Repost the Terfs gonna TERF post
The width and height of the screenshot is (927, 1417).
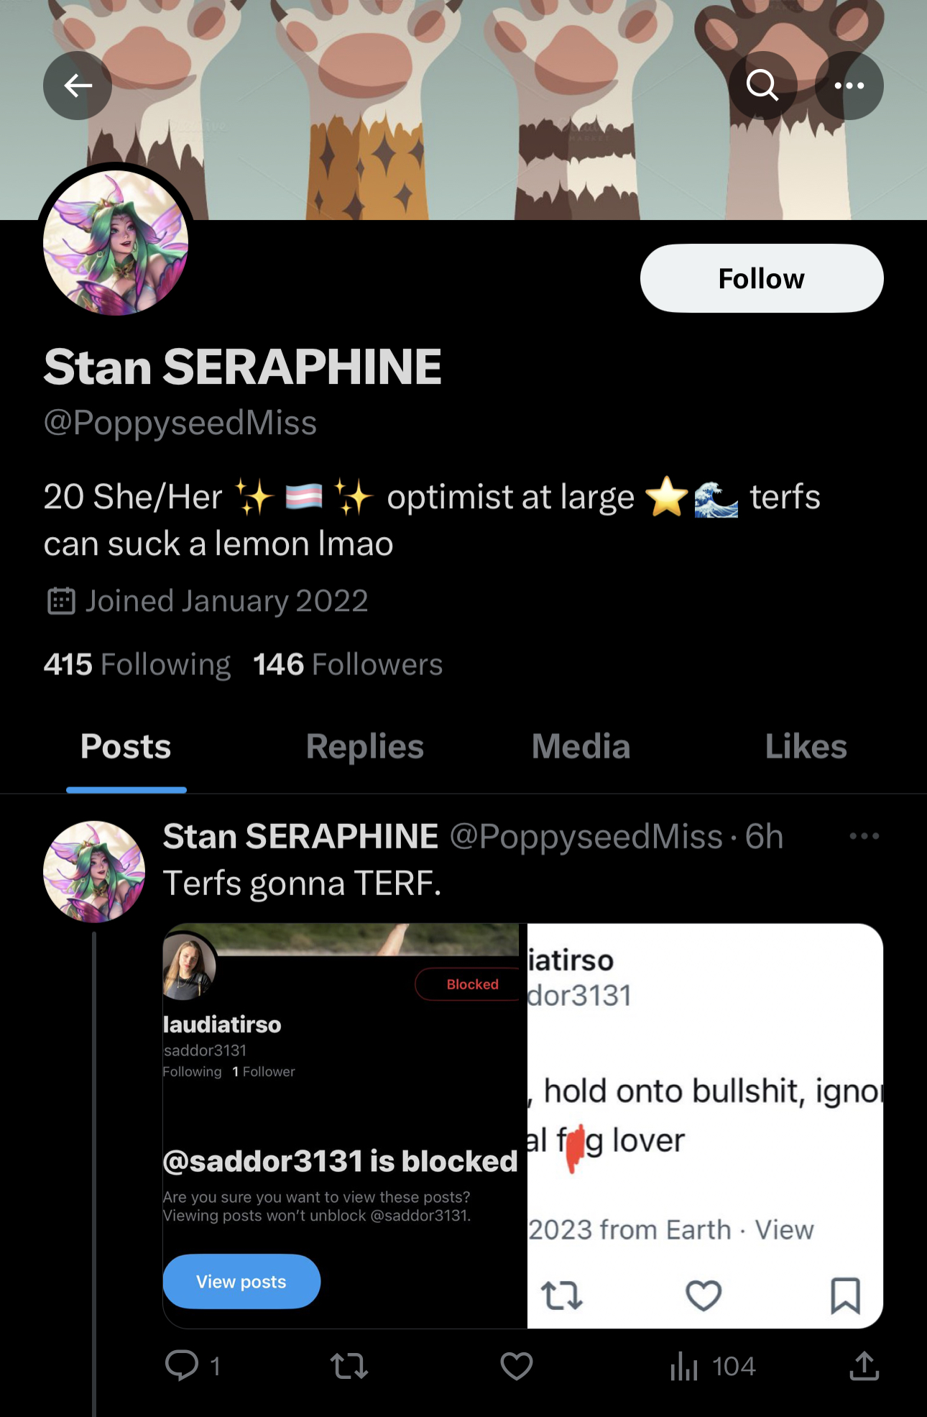[349, 1365]
